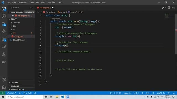Viewport: 177px width, 99px height.
Task: Open Explorer Views and More Actions
Action: (x=31, y=7)
